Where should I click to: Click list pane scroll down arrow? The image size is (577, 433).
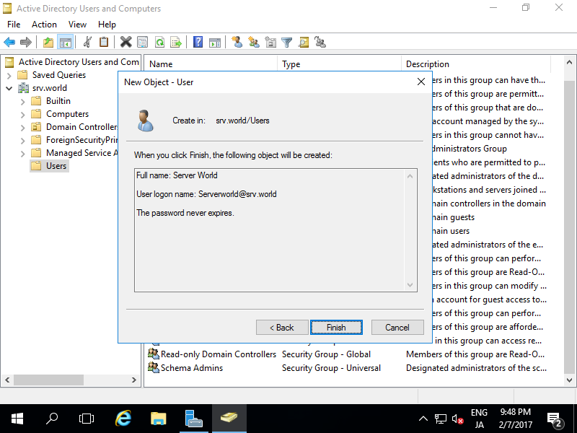pyautogui.click(x=569, y=380)
